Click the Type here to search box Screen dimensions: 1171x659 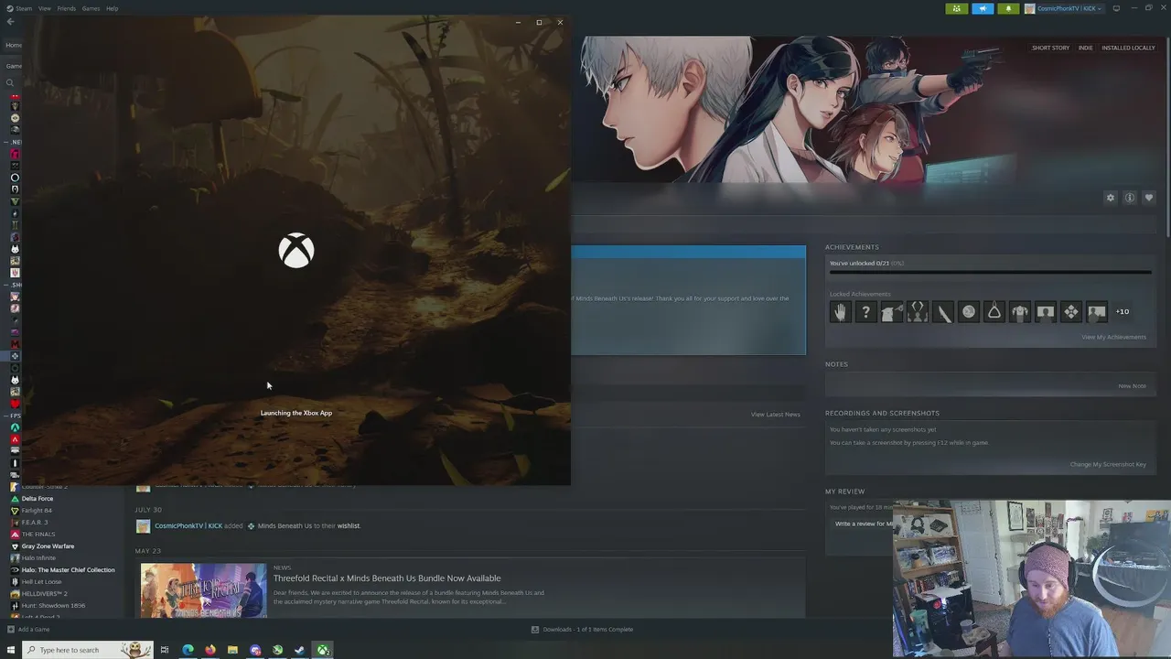(x=88, y=650)
